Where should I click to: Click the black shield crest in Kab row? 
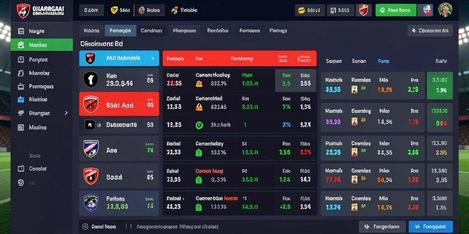(91, 80)
